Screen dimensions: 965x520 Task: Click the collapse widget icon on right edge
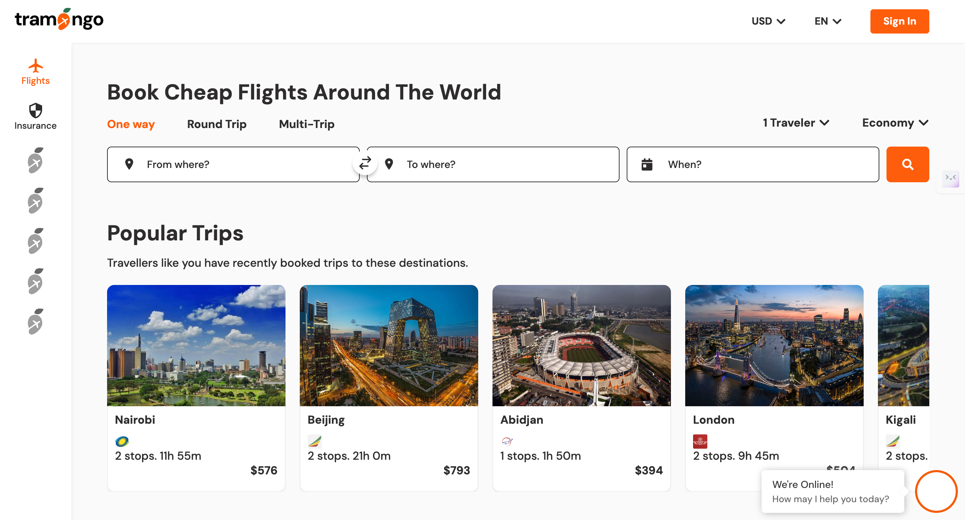951,178
